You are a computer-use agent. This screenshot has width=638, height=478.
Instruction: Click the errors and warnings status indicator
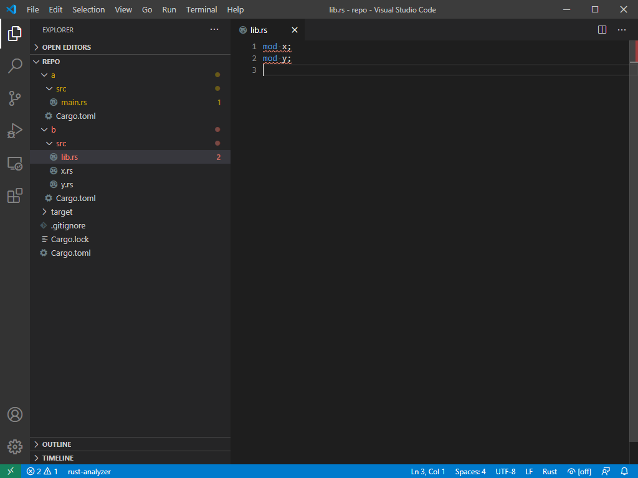coord(39,471)
